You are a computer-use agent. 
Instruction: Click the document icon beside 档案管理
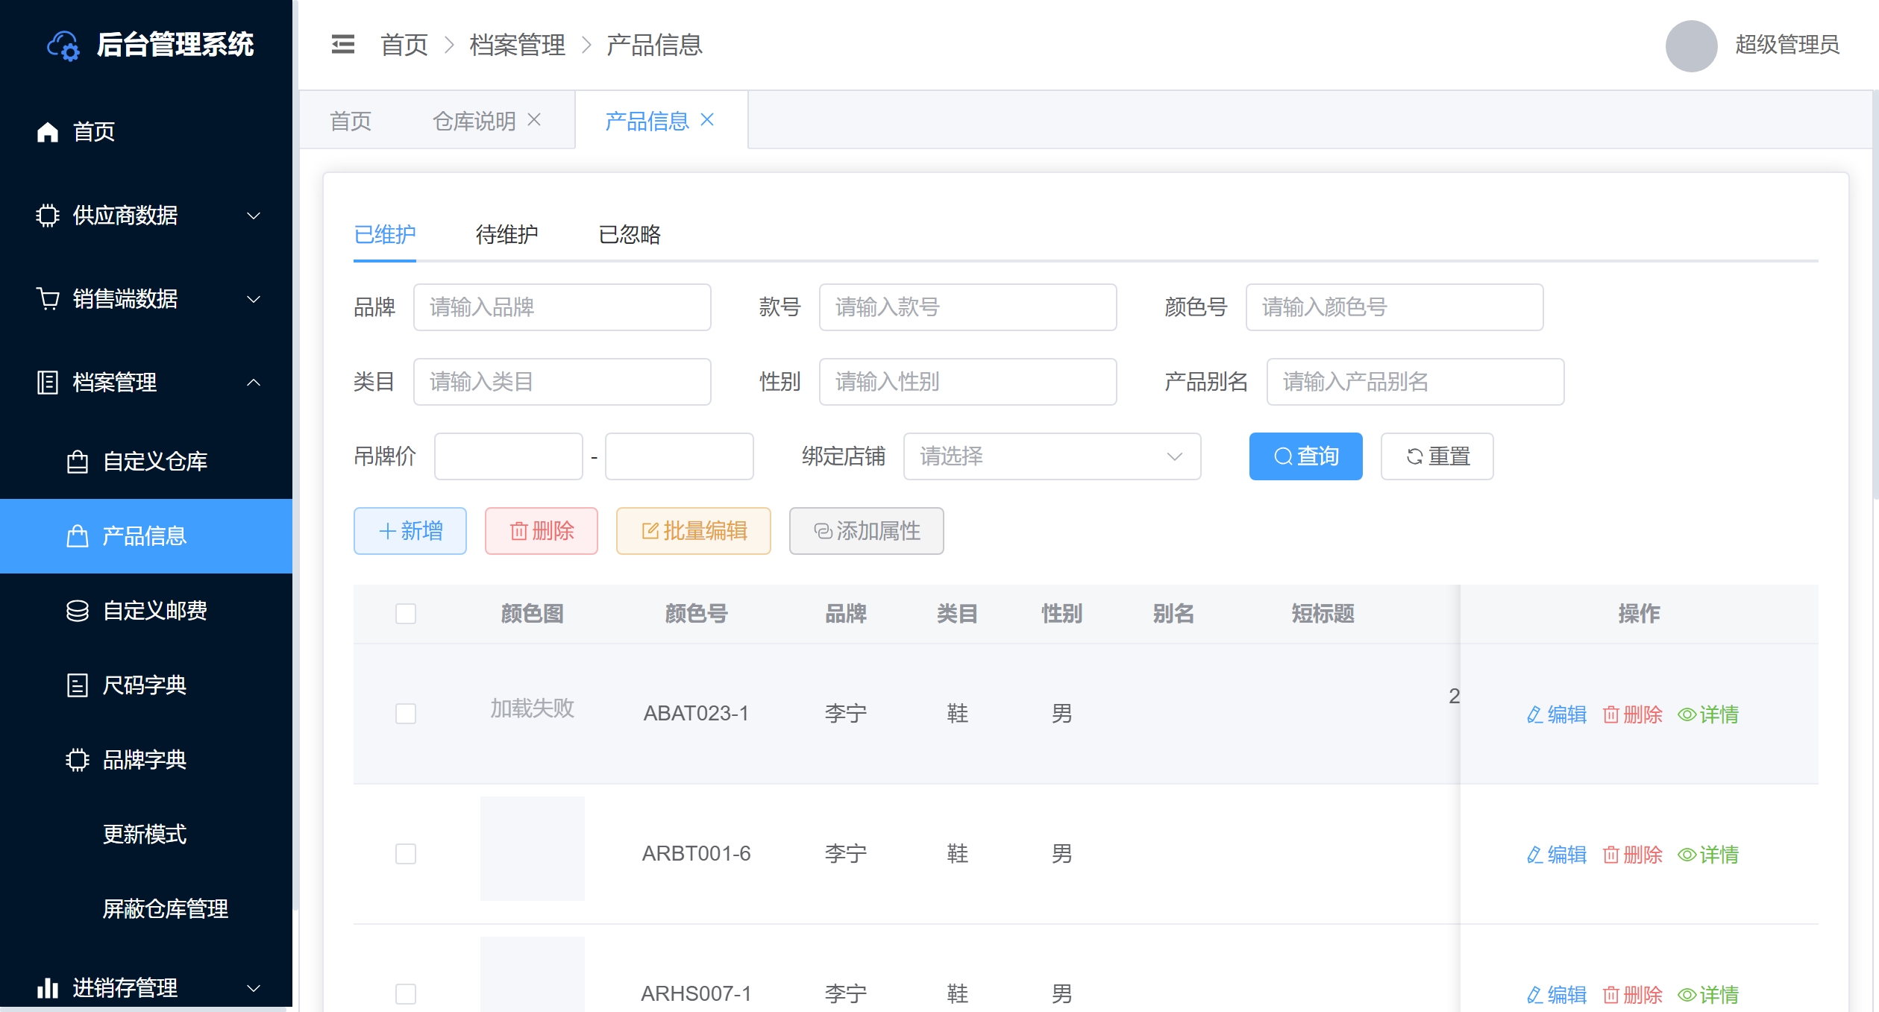coord(48,383)
